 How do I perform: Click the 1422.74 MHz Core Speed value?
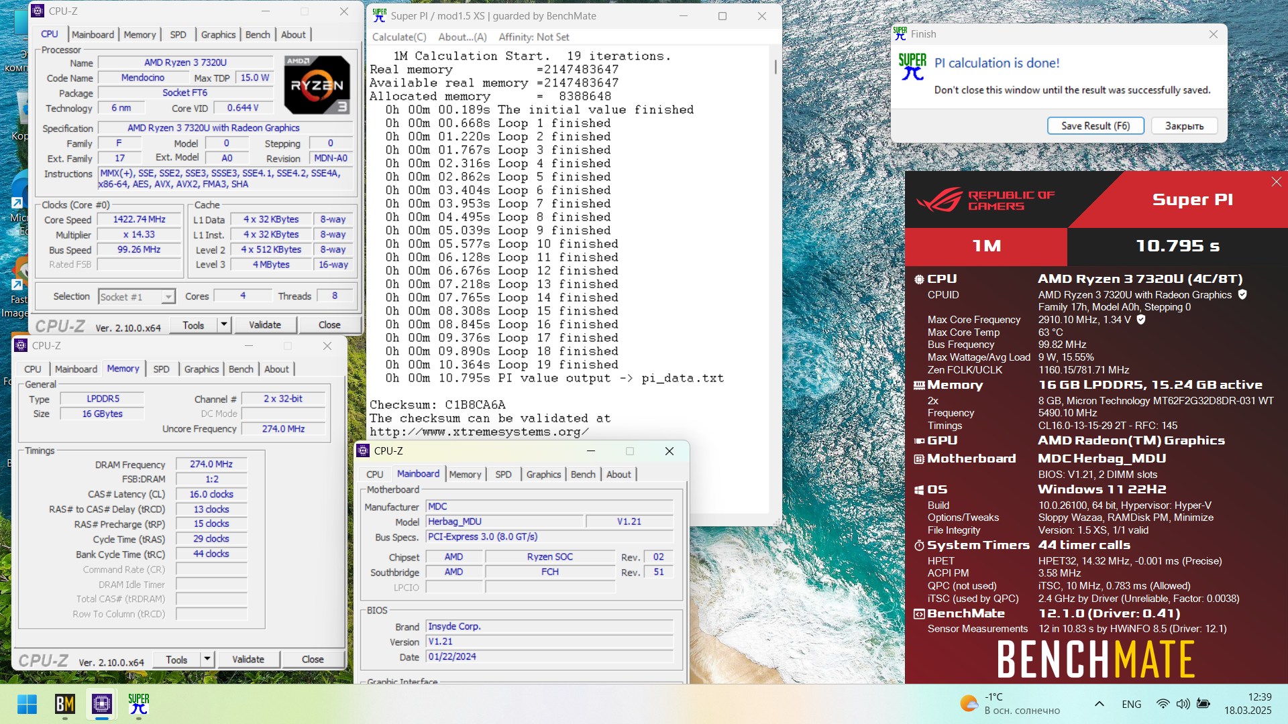point(140,219)
